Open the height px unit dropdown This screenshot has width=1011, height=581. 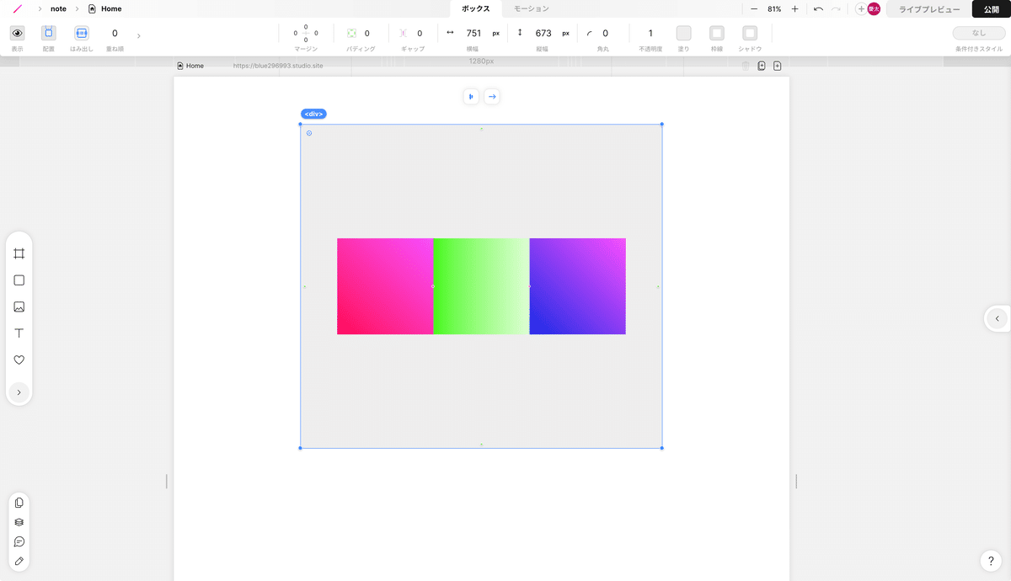pos(566,34)
